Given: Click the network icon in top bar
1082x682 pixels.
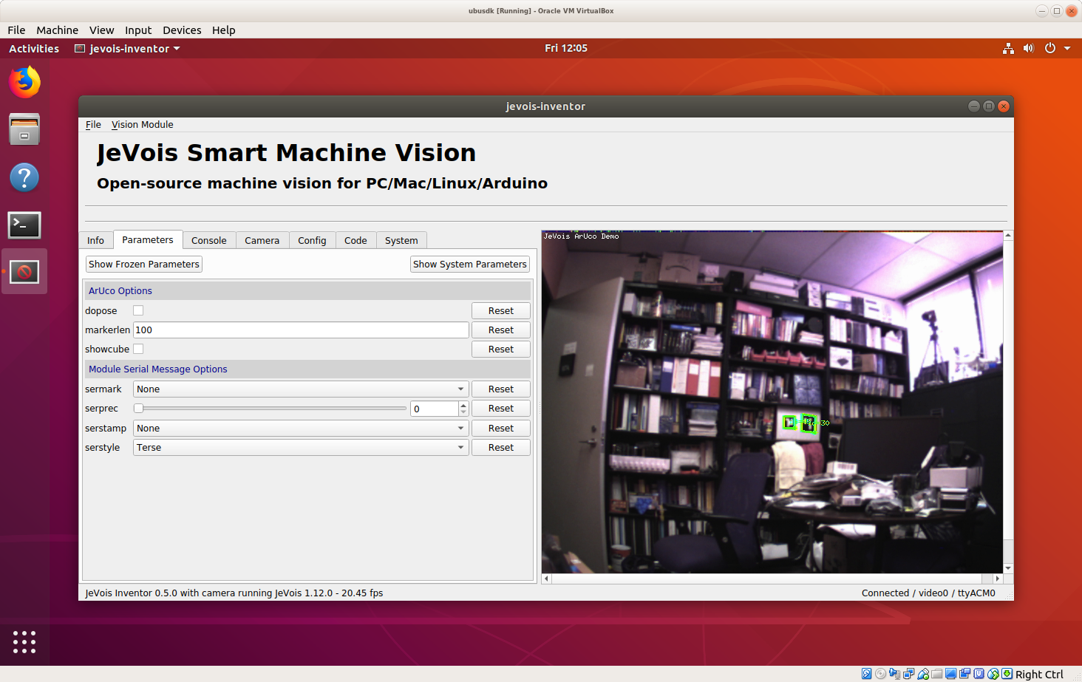Looking at the screenshot, I should pyautogui.click(x=1008, y=48).
